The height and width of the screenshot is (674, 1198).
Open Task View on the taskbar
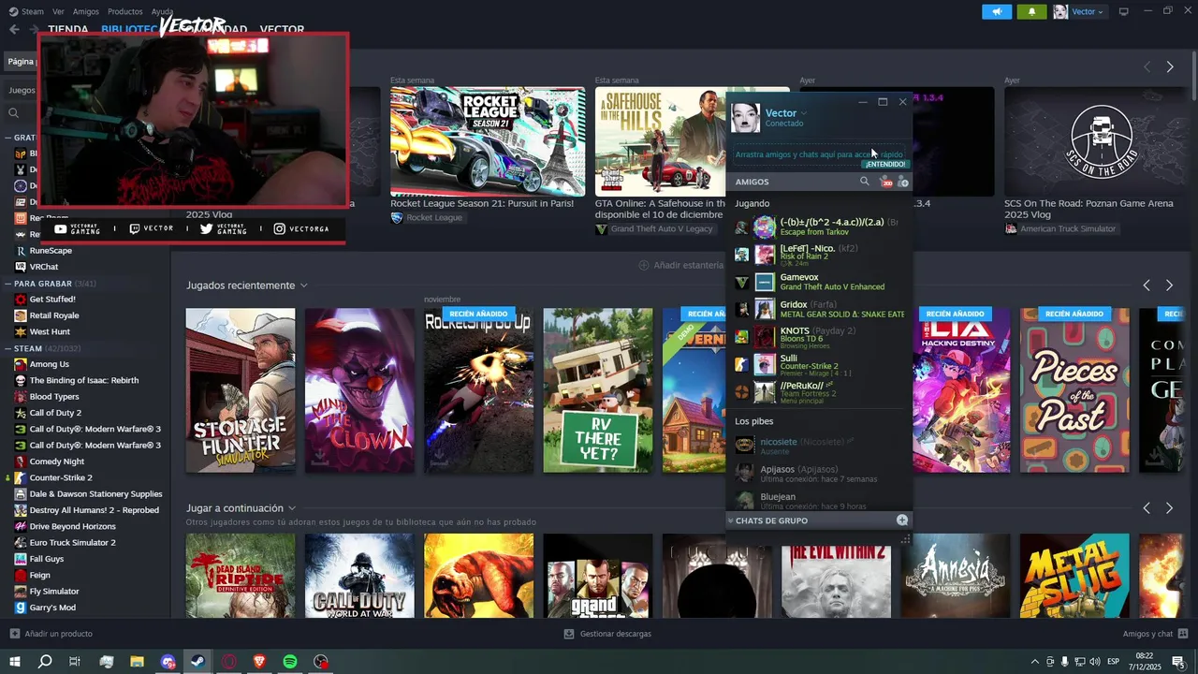[x=75, y=662]
